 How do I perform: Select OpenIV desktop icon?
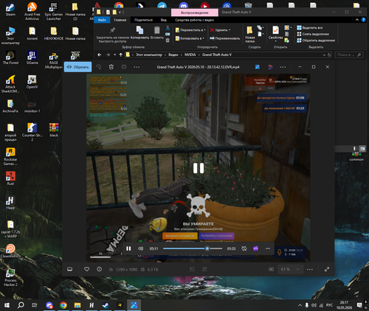pos(32,82)
